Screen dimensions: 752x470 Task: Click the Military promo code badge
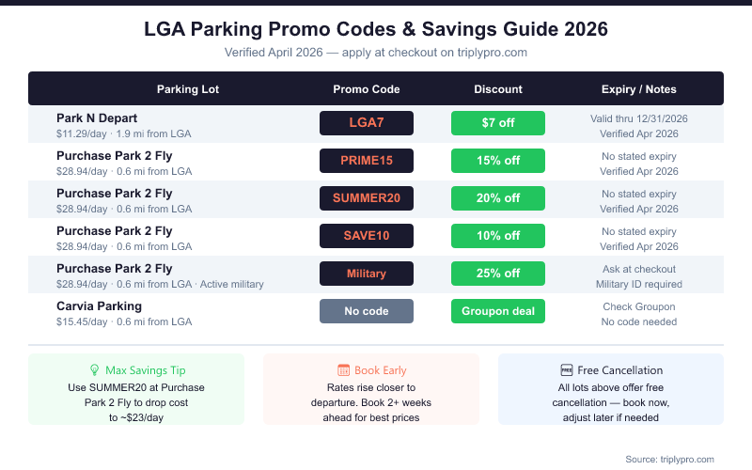click(x=367, y=274)
